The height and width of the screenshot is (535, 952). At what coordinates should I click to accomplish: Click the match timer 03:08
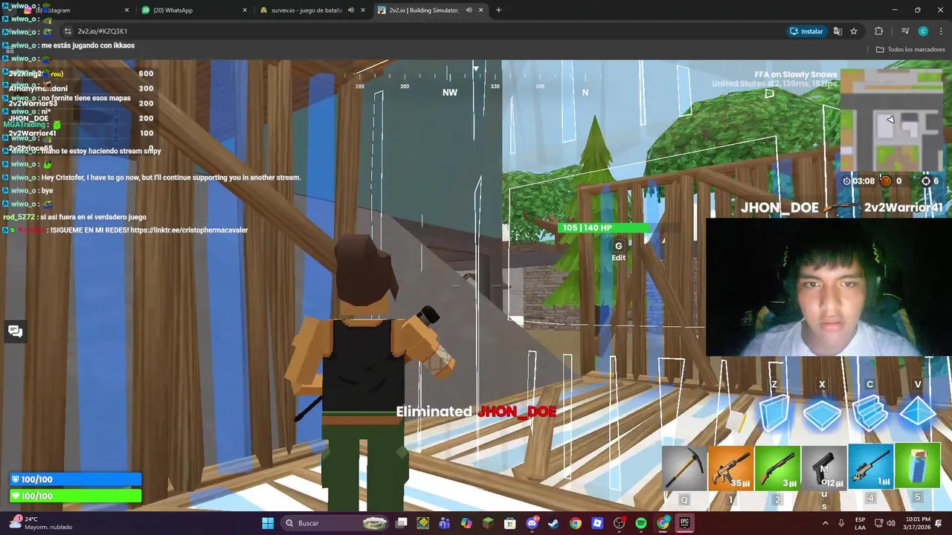(858, 181)
